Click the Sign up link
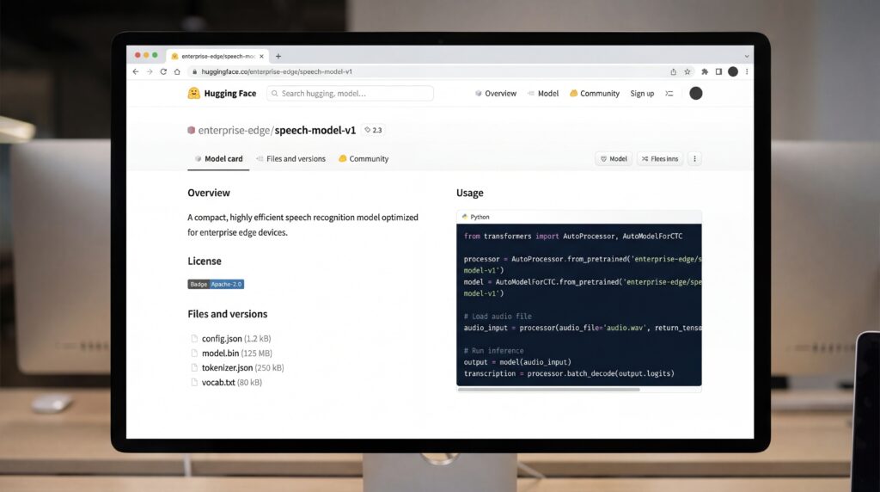This screenshot has width=880, height=492. [x=642, y=94]
